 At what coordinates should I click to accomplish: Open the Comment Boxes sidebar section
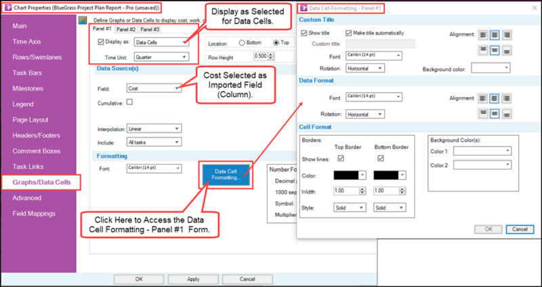[37, 151]
